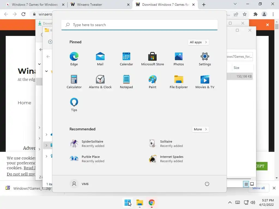Open a new Chrome tab
This screenshot has height=209, width=279.
[204, 5]
